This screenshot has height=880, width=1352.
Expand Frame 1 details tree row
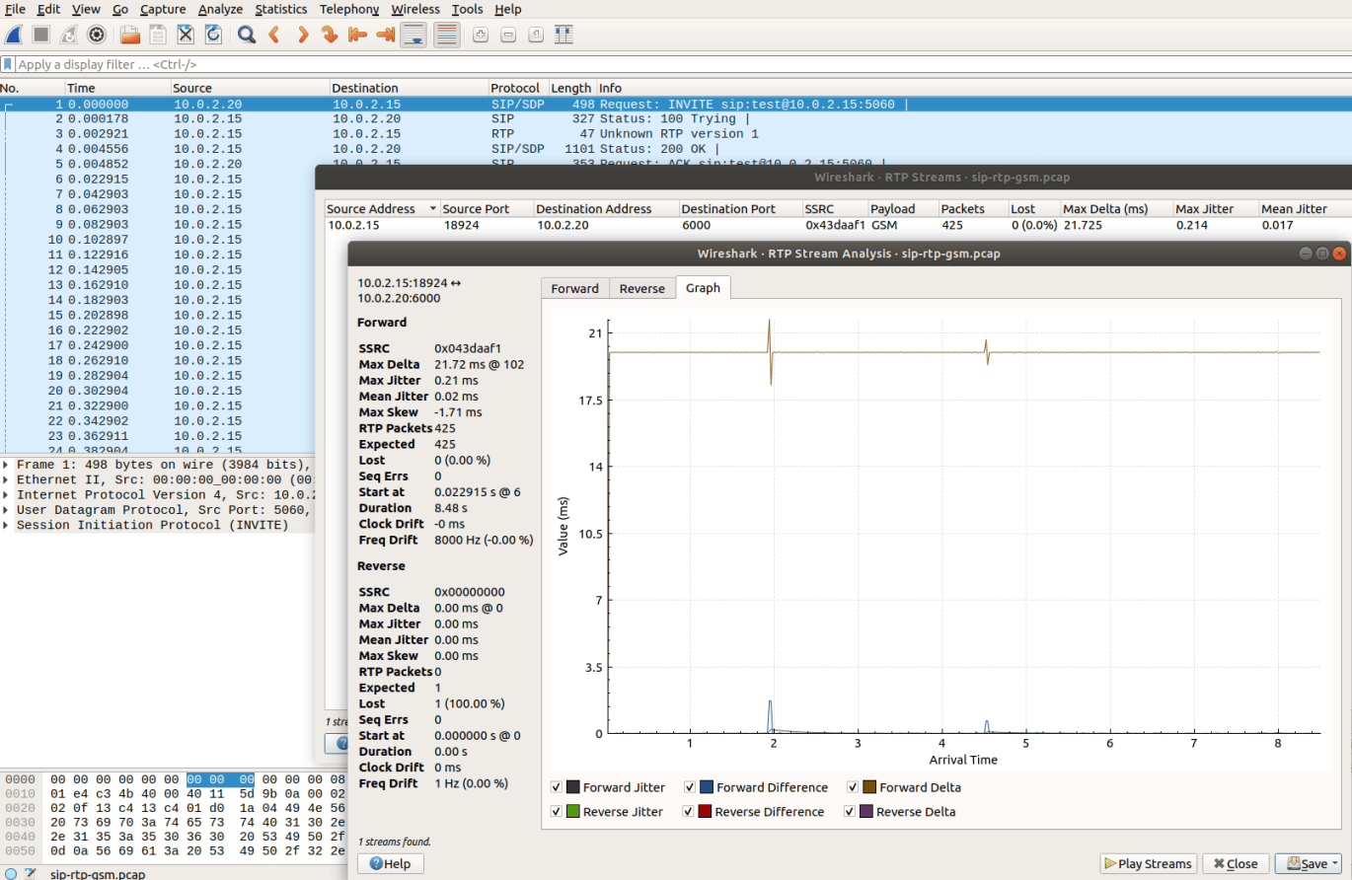(7, 464)
